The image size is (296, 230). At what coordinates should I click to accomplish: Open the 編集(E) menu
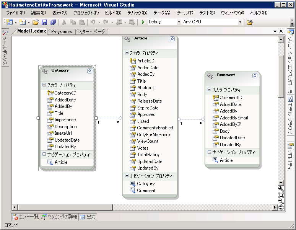(x=39, y=13)
